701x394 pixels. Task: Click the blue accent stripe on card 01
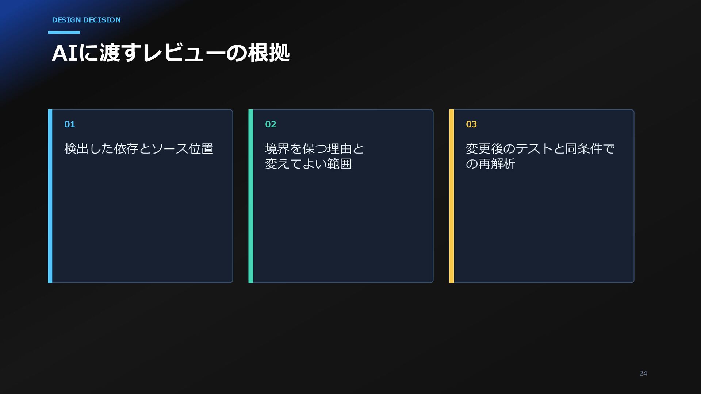point(50,196)
